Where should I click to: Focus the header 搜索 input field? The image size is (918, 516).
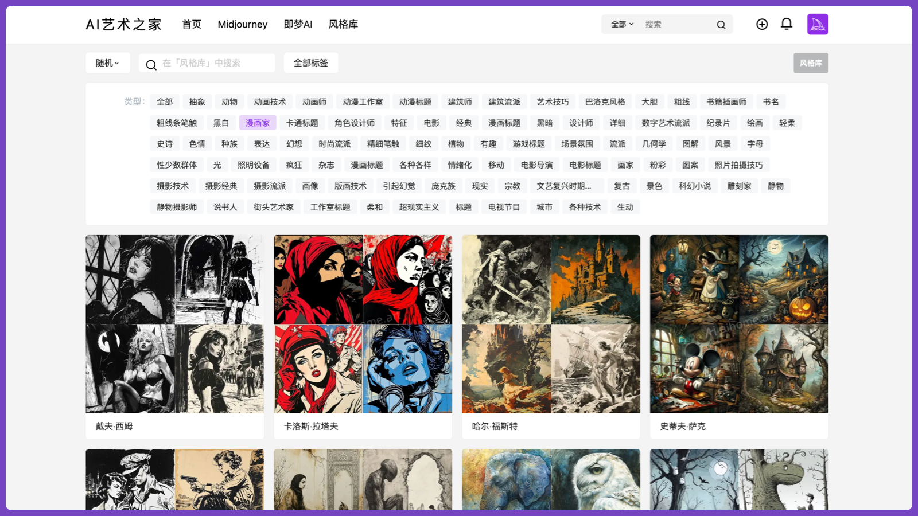677,24
